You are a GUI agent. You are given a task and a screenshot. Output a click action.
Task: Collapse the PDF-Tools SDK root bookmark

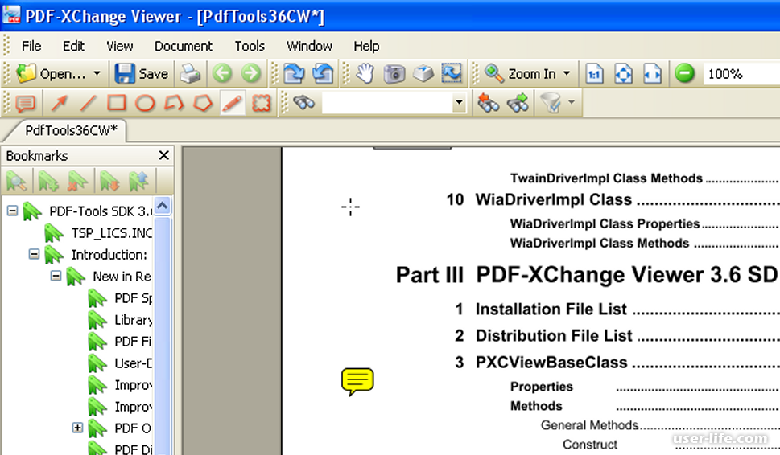[12, 211]
